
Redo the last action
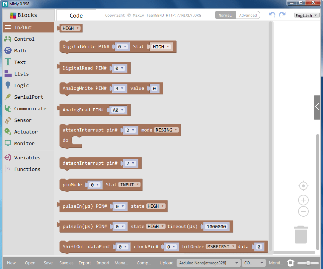282,15
